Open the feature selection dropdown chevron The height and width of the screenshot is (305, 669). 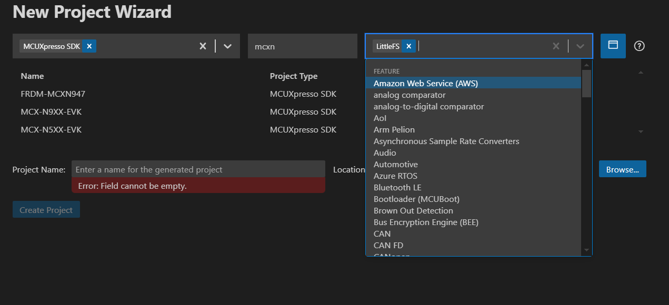(580, 46)
